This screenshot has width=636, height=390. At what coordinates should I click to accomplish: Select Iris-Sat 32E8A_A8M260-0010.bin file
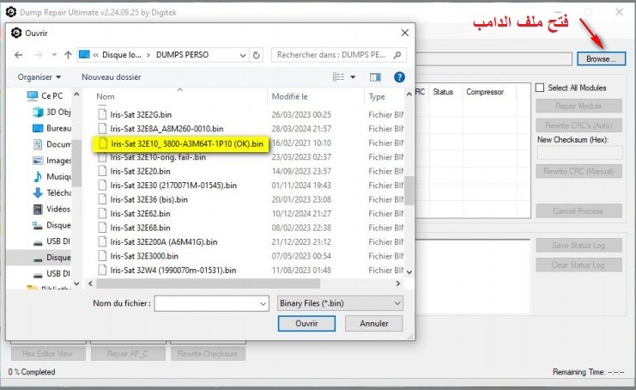pos(167,129)
